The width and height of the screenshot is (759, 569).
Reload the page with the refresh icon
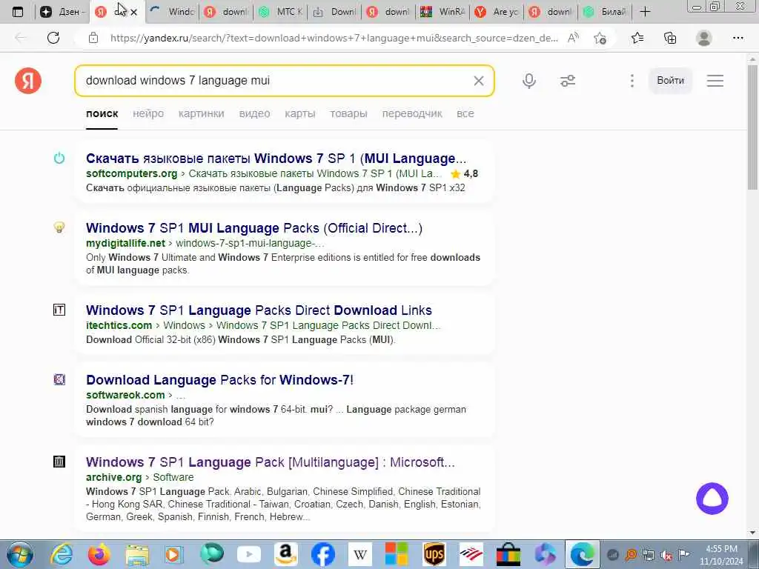click(x=53, y=39)
